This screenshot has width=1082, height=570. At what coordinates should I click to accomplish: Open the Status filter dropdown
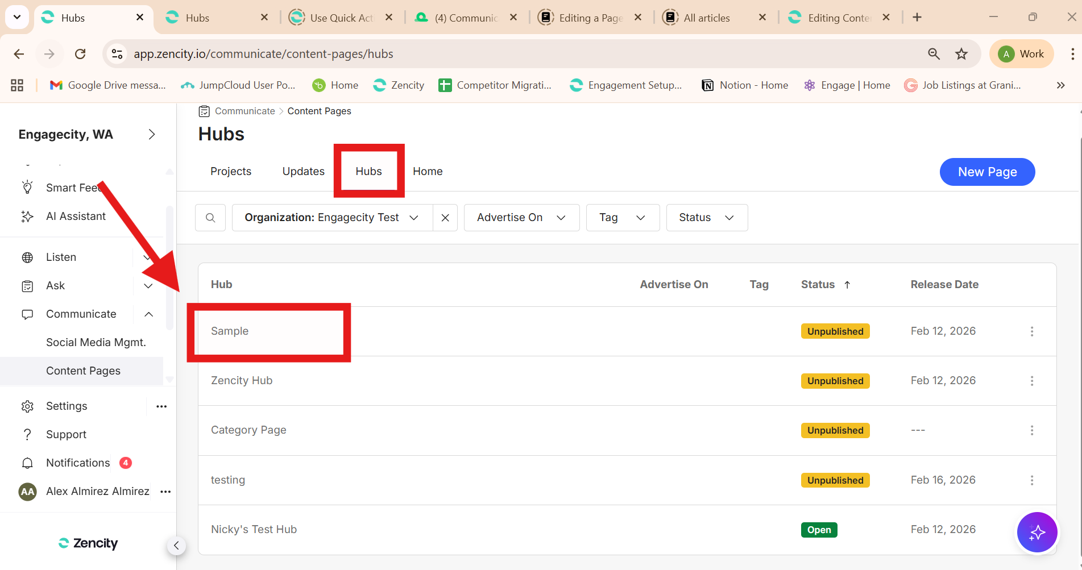click(706, 218)
